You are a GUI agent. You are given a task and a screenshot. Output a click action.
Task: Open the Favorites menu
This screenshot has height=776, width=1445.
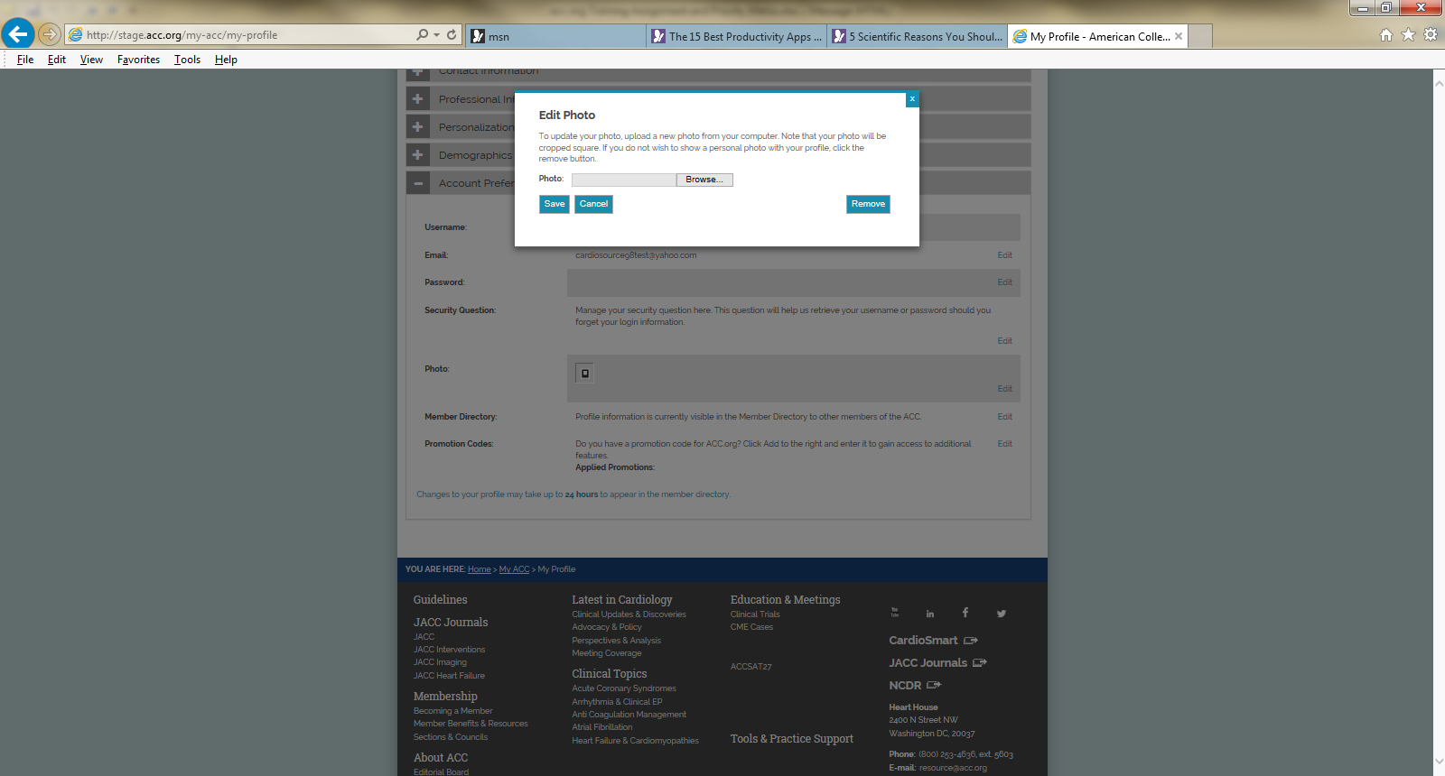[x=138, y=60]
